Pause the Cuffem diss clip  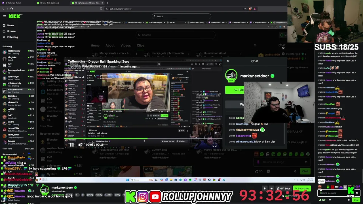pyautogui.click(x=72, y=144)
